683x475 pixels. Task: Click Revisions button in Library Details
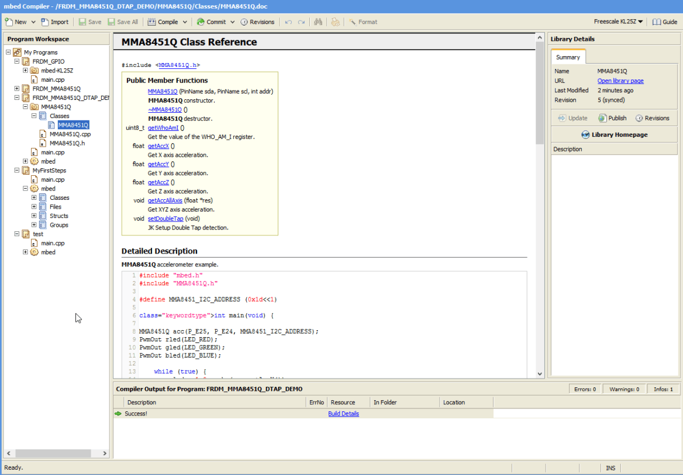(x=652, y=118)
